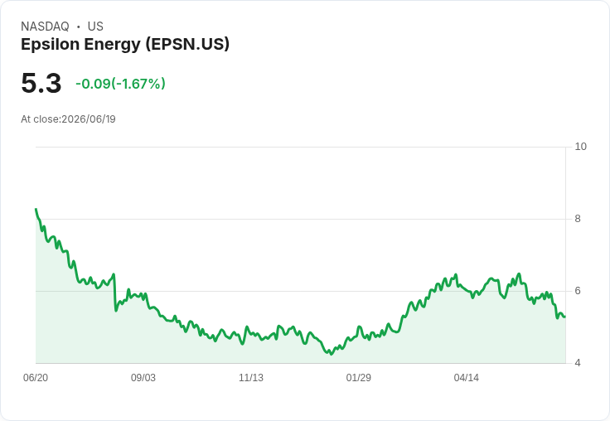Click the US market label
Image resolution: width=610 pixels, height=421 pixels.
pos(95,27)
